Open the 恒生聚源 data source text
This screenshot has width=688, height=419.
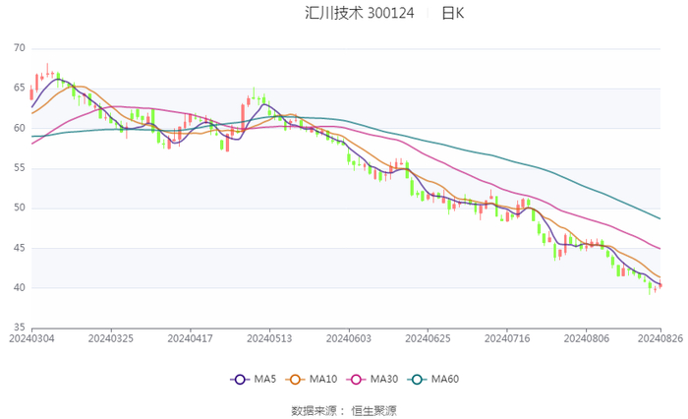(374, 410)
